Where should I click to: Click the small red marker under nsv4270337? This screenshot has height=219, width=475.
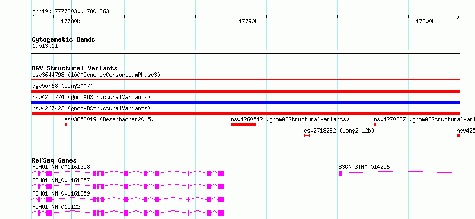tap(375, 125)
